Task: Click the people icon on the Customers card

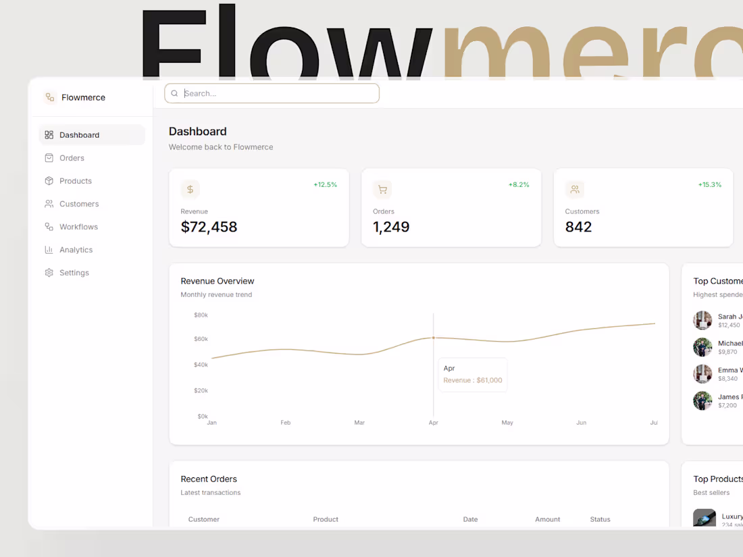Action: point(575,189)
